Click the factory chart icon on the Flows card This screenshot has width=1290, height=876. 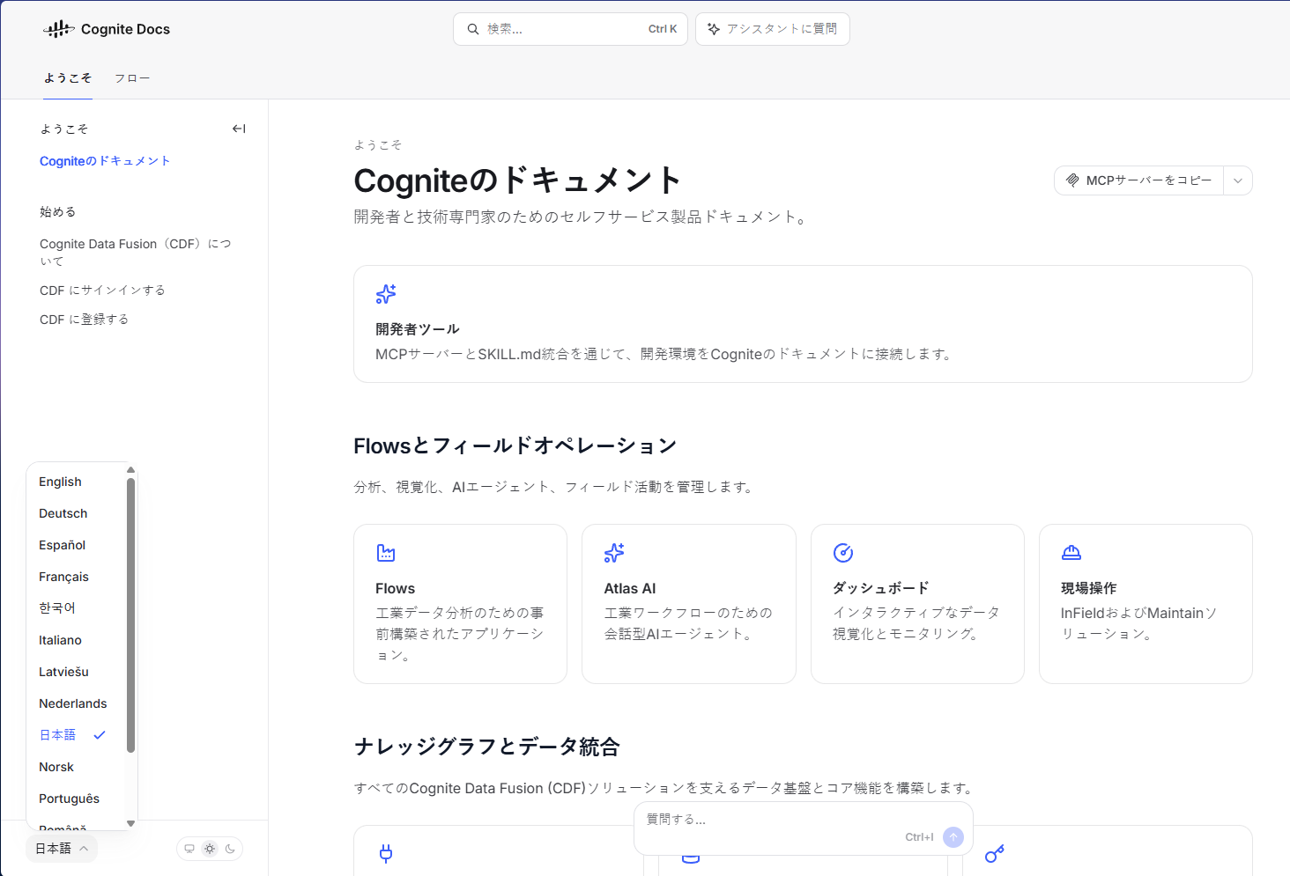(x=386, y=553)
